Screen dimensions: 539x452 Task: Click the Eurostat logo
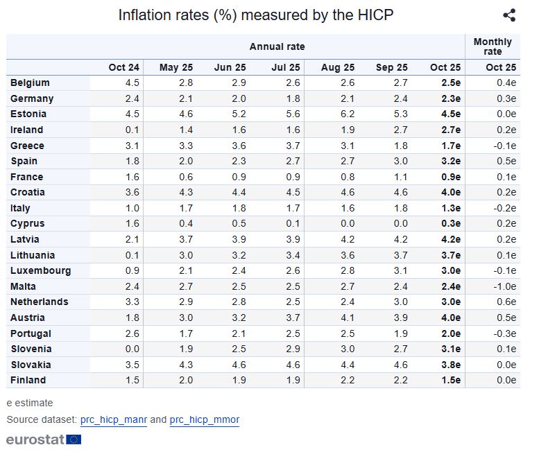tap(44, 439)
